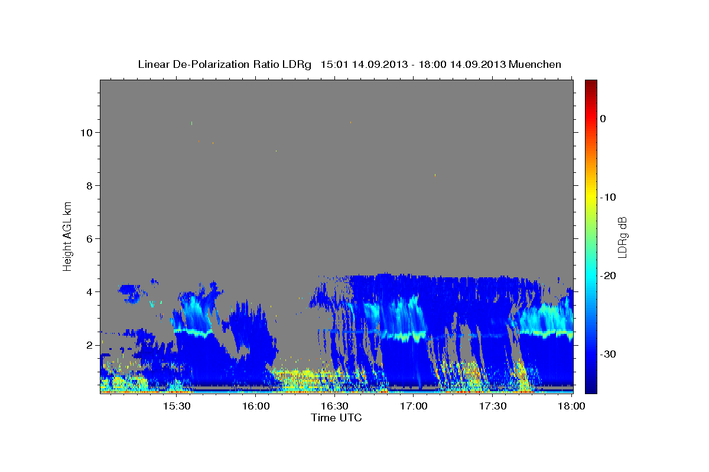The height and width of the screenshot is (472, 709).
Task: Click the height tick label 2
Action: pos(90,345)
